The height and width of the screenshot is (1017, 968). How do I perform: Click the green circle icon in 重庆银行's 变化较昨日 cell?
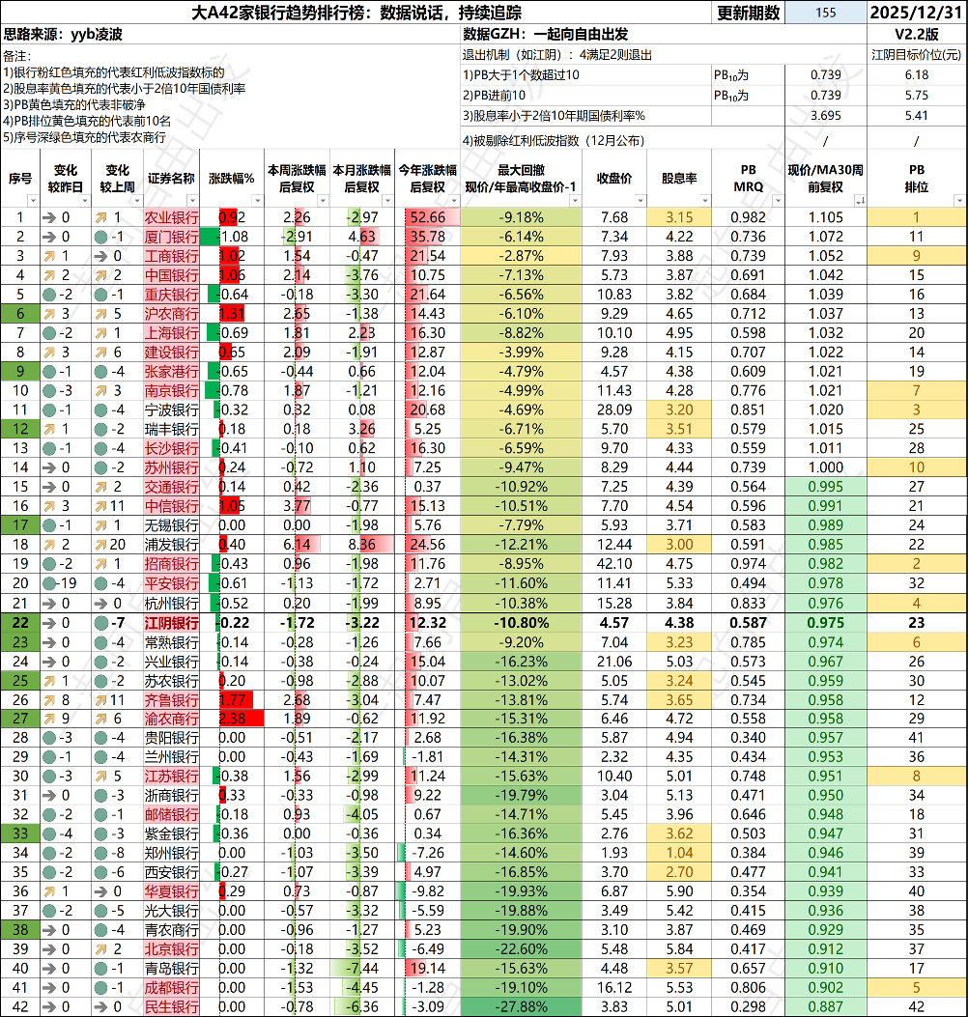tap(49, 295)
